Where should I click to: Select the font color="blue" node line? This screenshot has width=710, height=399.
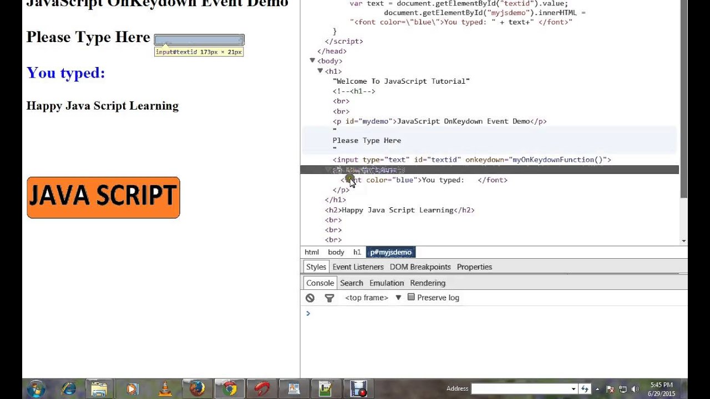pyautogui.click(x=424, y=180)
